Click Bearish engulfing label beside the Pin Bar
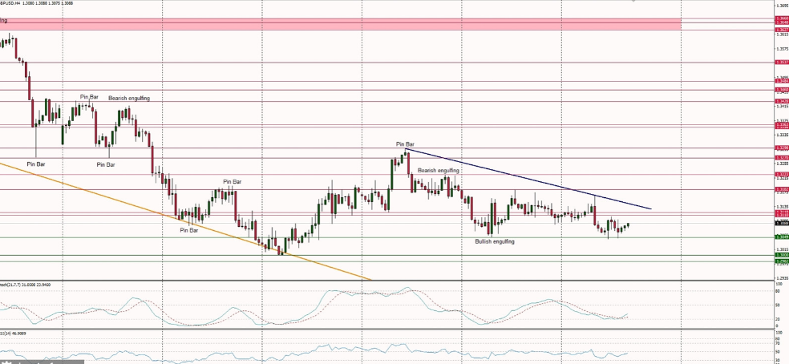The height and width of the screenshot is (364, 789). click(129, 98)
